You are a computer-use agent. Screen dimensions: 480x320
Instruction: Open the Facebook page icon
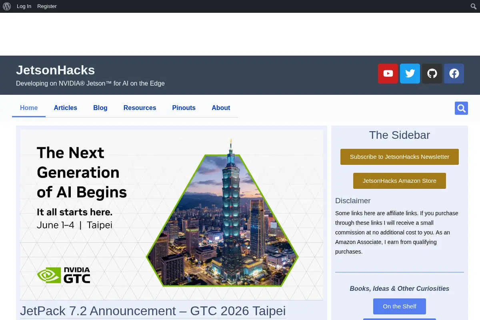pyautogui.click(x=454, y=74)
